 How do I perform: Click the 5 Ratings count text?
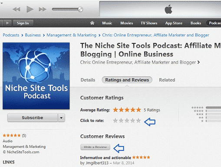[x=152, y=110]
